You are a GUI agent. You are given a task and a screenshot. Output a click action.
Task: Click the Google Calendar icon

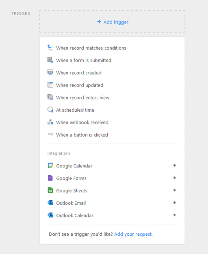50,165
